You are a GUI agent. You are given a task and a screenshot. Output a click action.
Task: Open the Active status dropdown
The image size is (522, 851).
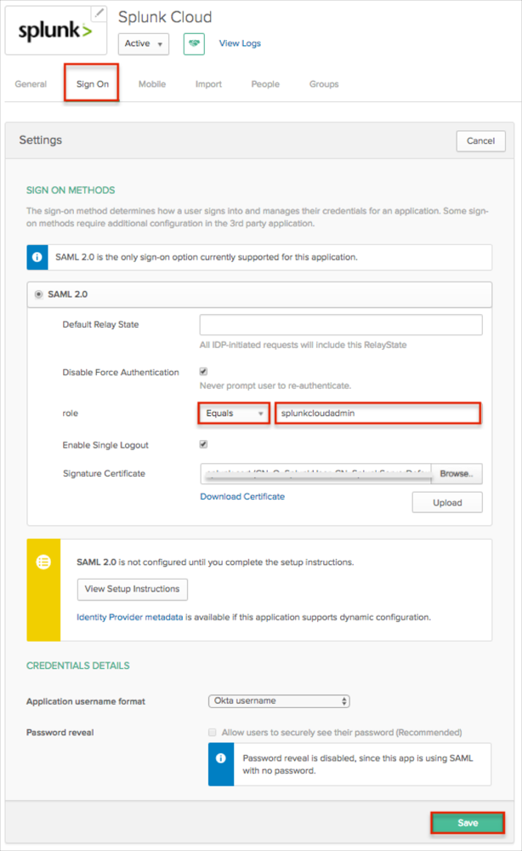[143, 43]
